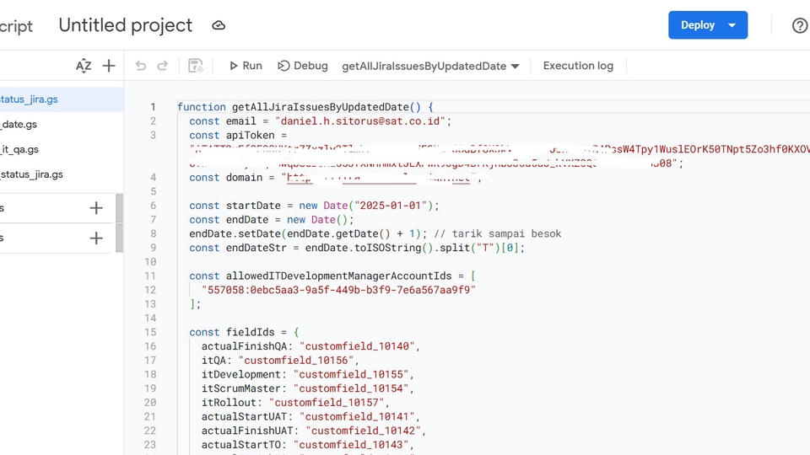810x455 pixels.
Task: Click the Redo arrow icon
Action: [x=162, y=66]
